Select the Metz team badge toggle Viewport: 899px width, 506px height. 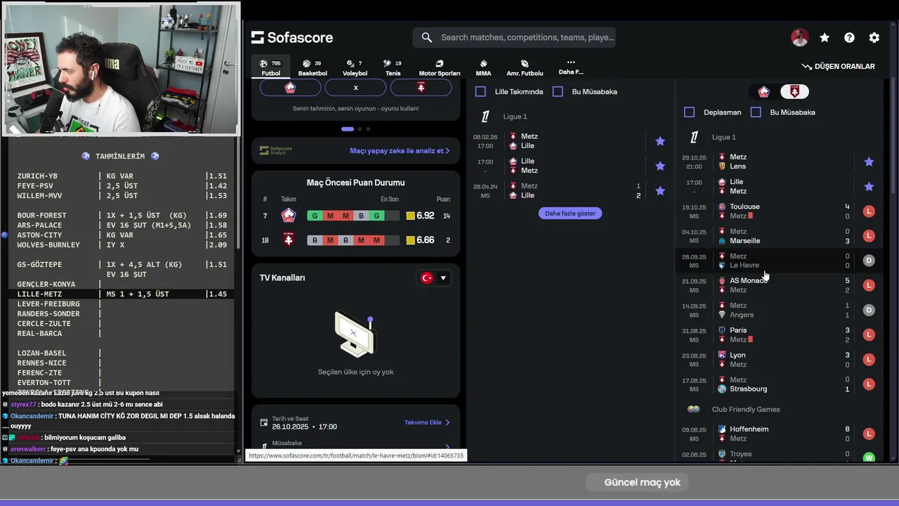tap(794, 91)
